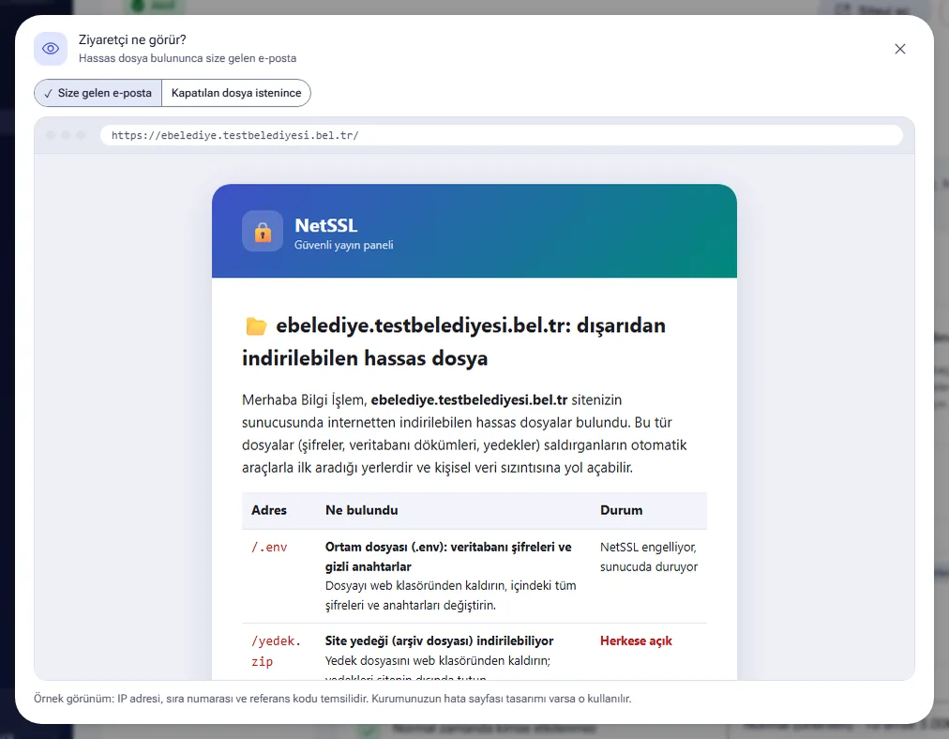Click 'Ortam dosyası (.env)' finding title
This screenshot has height=739, width=949.
click(448, 557)
